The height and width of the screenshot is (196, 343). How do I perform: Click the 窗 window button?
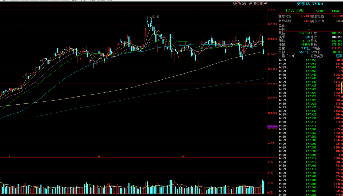[x=261, y=3]
